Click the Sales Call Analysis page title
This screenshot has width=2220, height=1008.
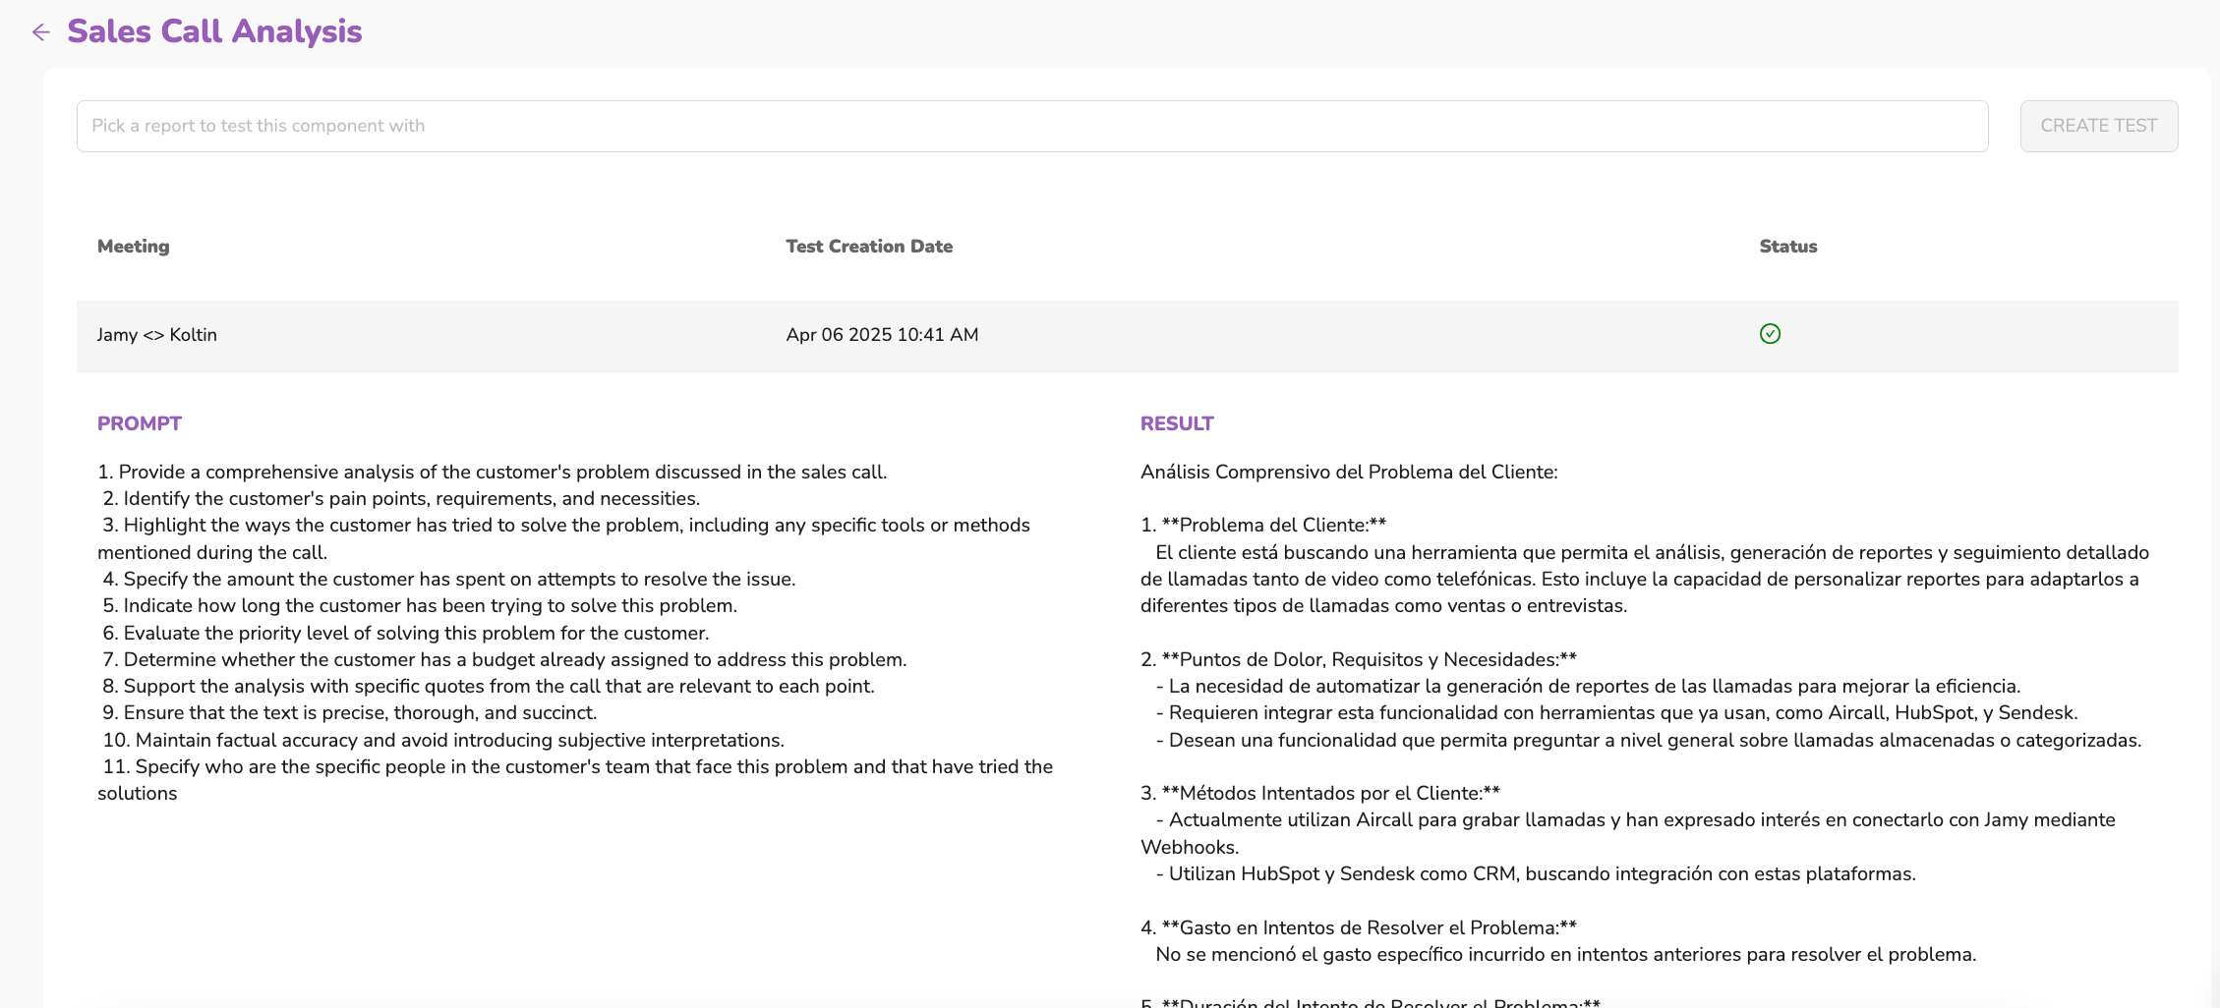click(x=214, y=31)
